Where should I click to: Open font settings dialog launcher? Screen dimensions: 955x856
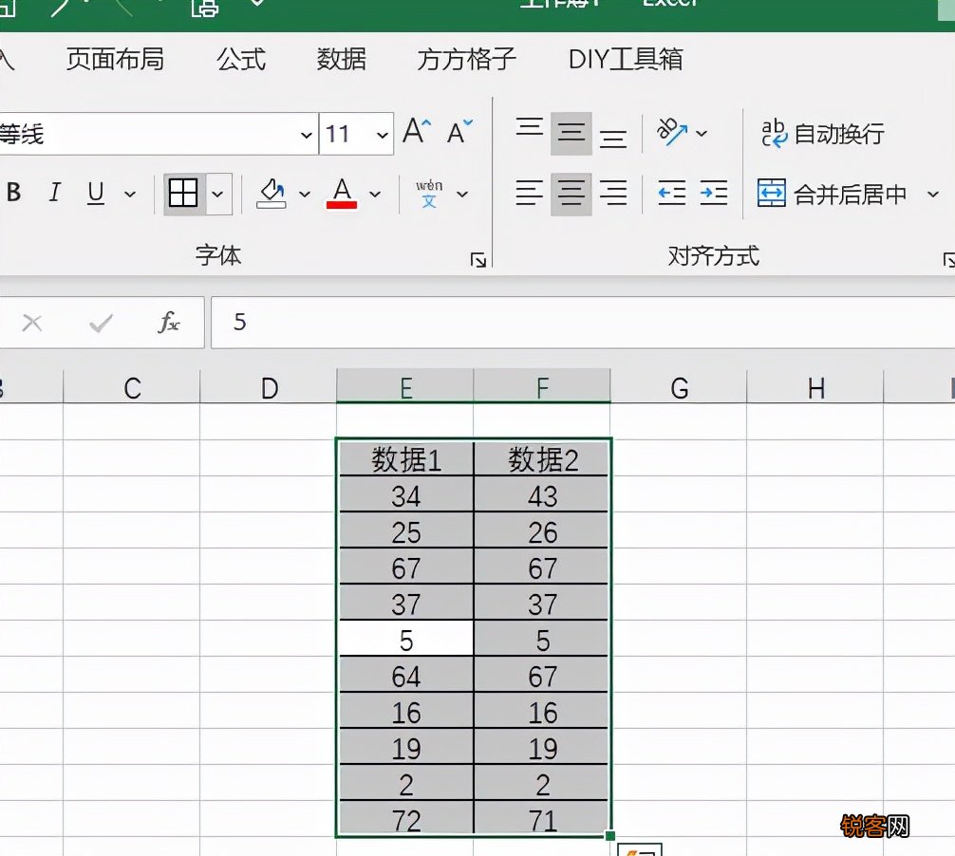tap(478, 260)
